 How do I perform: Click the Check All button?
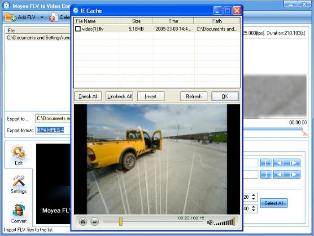[x=88, y=97]
